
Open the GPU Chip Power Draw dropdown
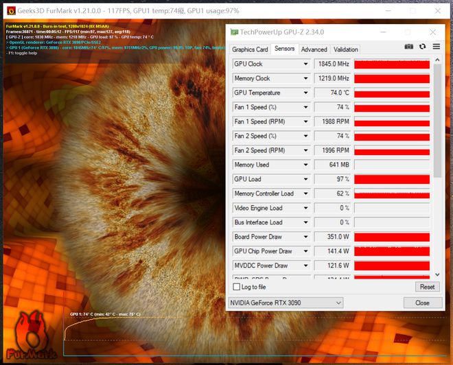[305, 251]
